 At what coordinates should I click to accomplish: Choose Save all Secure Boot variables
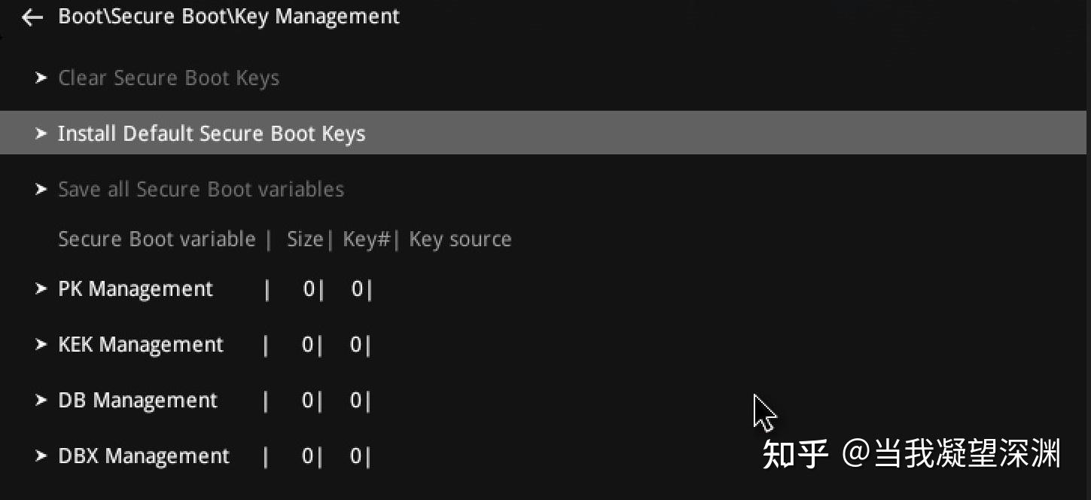tap(201, 189)
